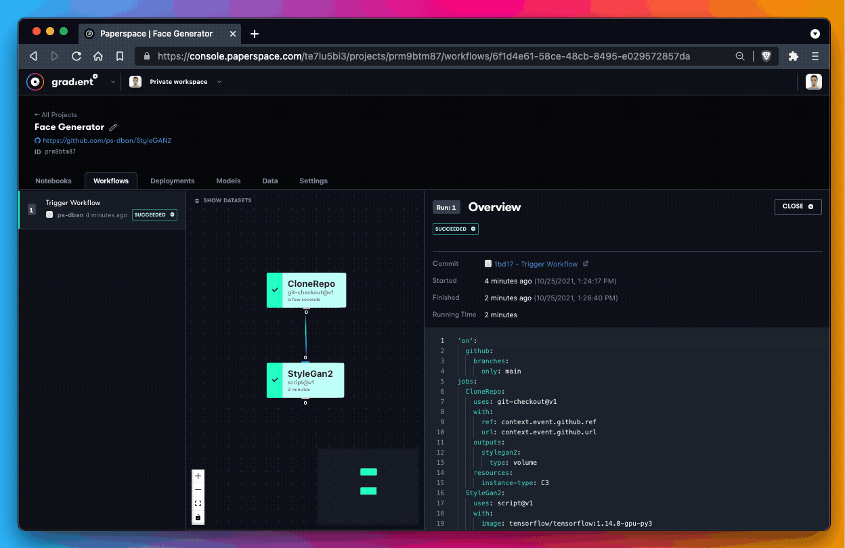845x548 pixels.
Task: Reload the current page
Action: 77,56
